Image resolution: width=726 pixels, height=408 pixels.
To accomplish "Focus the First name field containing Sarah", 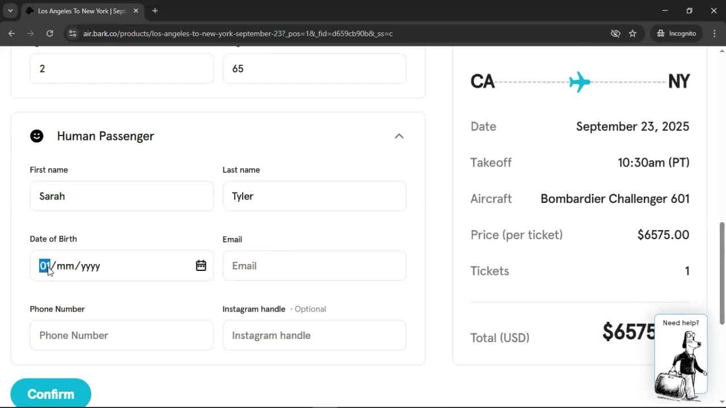I will click(x=121, y=196).
